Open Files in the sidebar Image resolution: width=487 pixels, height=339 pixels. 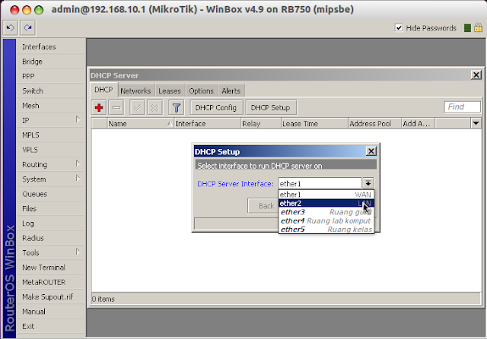click(x=51, y=209)
